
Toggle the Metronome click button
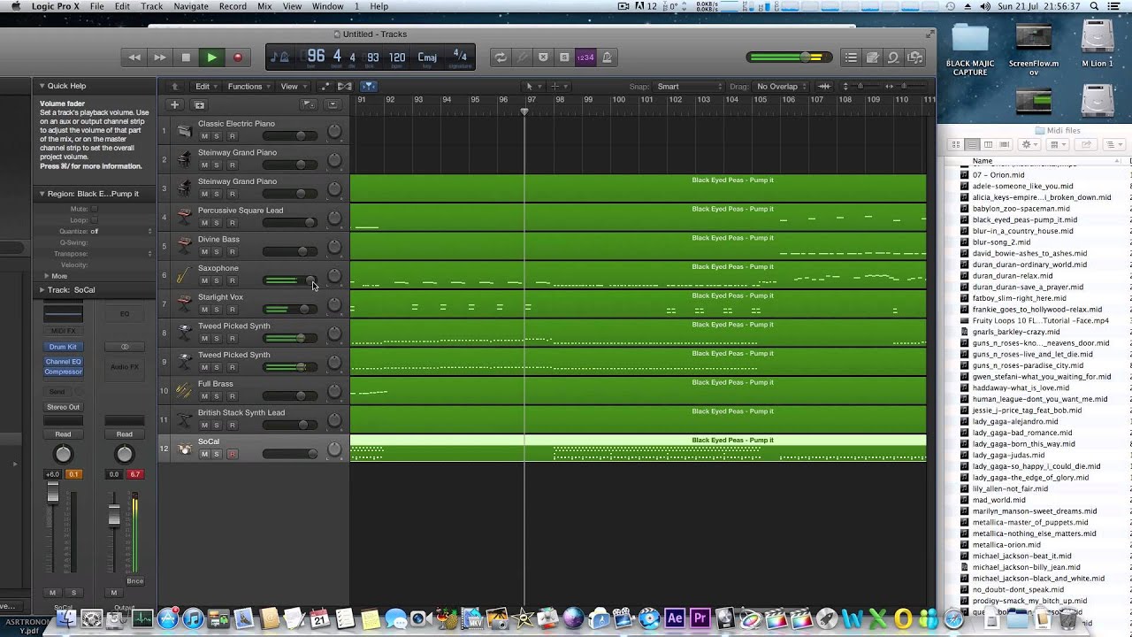pos(607,58)
